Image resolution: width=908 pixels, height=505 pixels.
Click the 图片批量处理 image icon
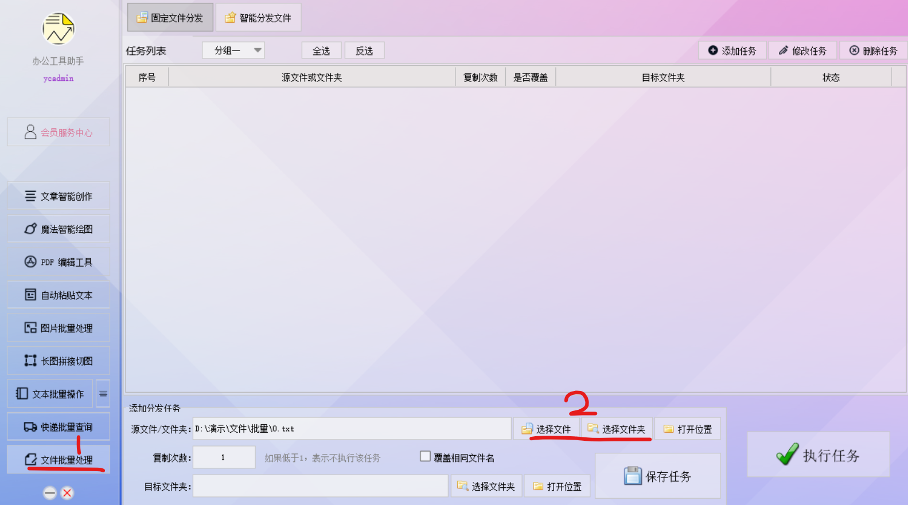pos(30,328)
